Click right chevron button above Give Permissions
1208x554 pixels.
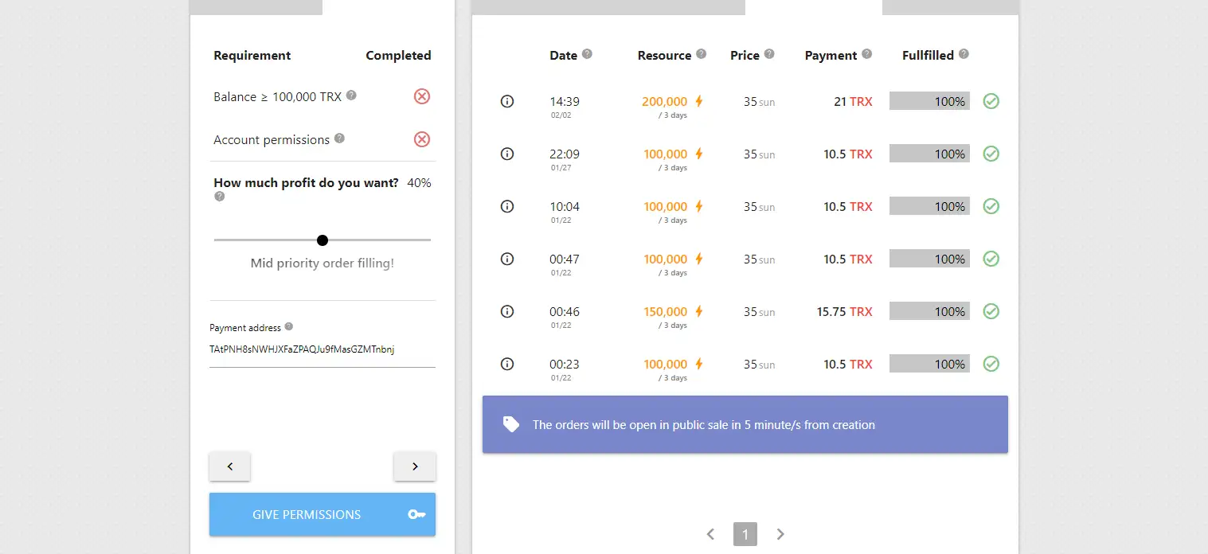coord(415,466)
